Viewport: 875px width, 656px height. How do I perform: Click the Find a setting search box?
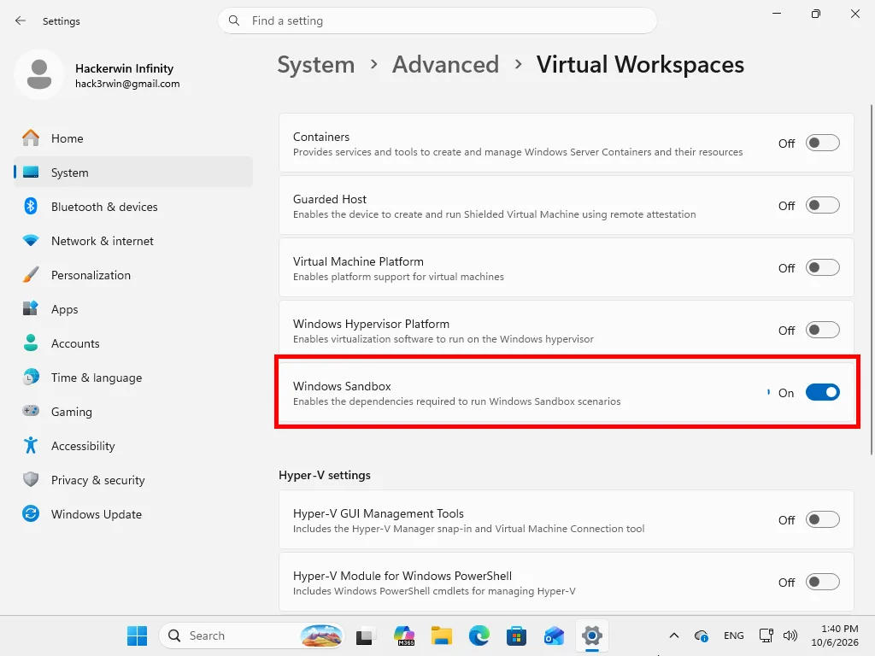pyautogui.click(x=437, y=20)
